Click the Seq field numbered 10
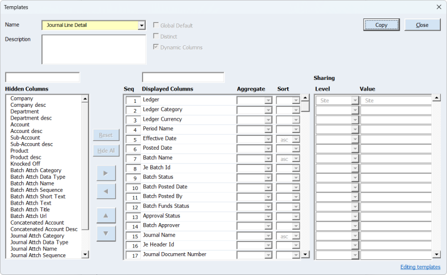 click(x=133, y=188)
